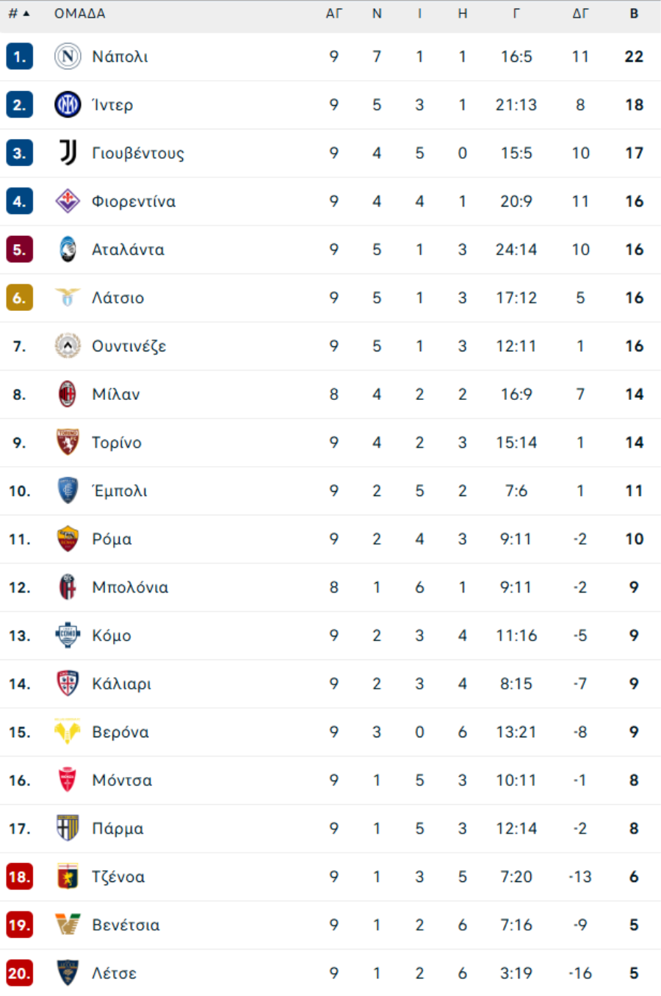This screenshot has width=661, height=996.
Task: Sort by the ΔΓ goal difference header
Action: [580, 13]
